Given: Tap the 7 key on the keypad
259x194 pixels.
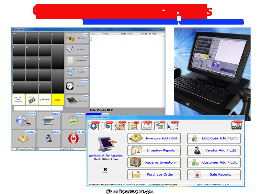Looking at the screenshot, I should [19, 51].
